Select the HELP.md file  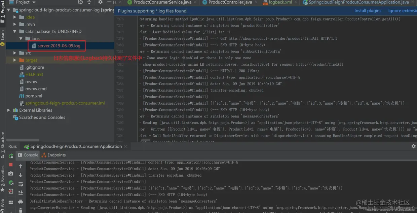pyautogui.click(x=31, y=74)
